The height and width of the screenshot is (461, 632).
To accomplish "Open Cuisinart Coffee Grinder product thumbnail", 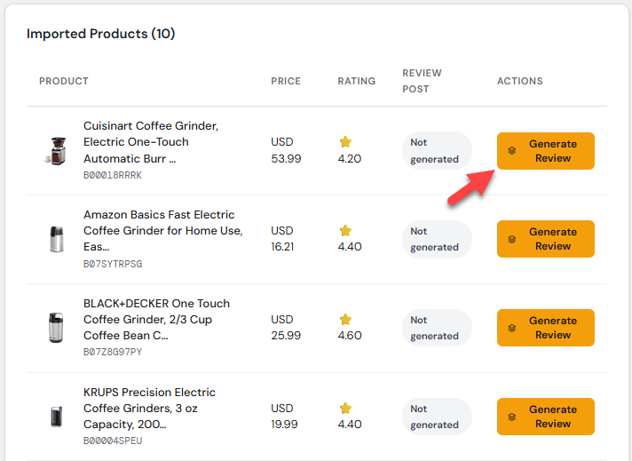I will [x=57, y=151].
